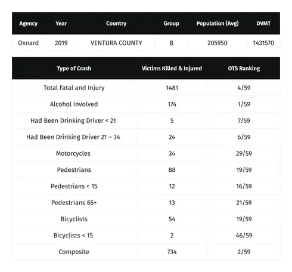The image size is (292, 272).
Task: Click the Alcohol Involved row label
Action: point(74,104)
